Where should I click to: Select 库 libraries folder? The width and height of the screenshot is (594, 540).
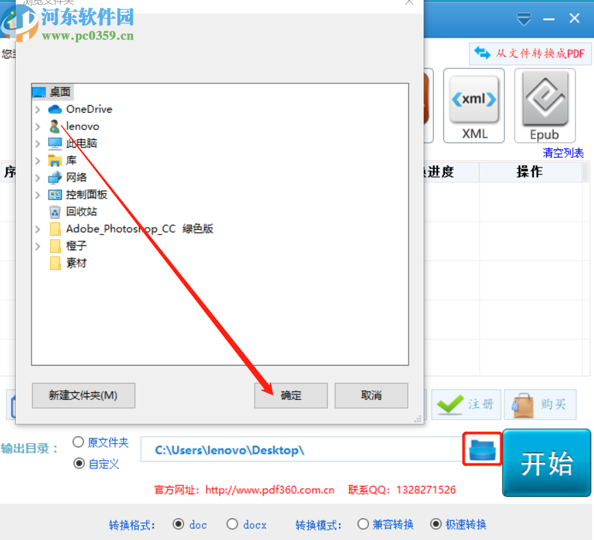pyautogui.click(x=71, y=161)
